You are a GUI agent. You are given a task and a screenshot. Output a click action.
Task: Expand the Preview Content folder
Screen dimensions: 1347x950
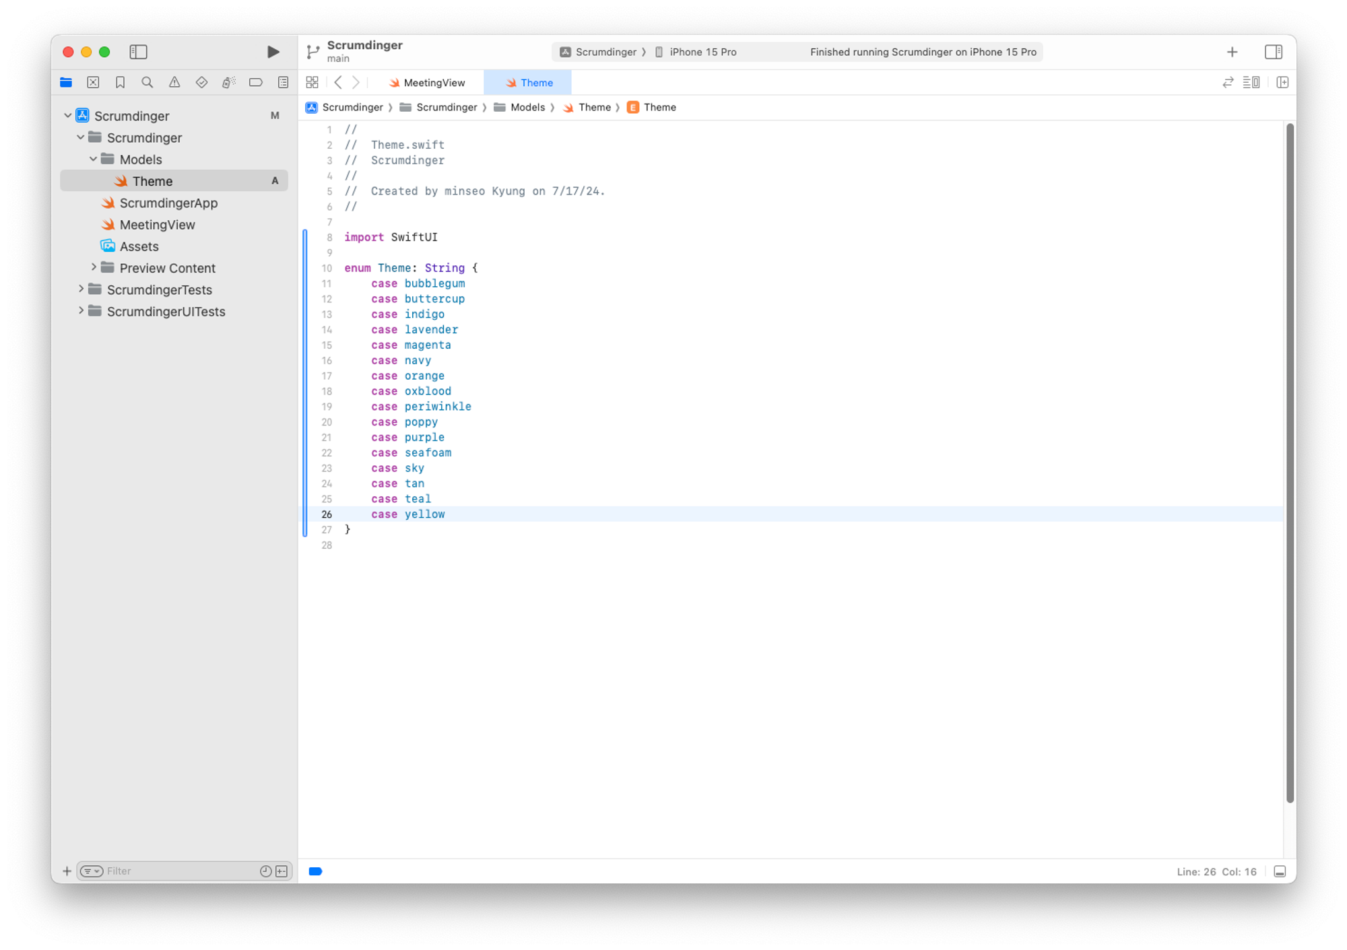[94, 268]
